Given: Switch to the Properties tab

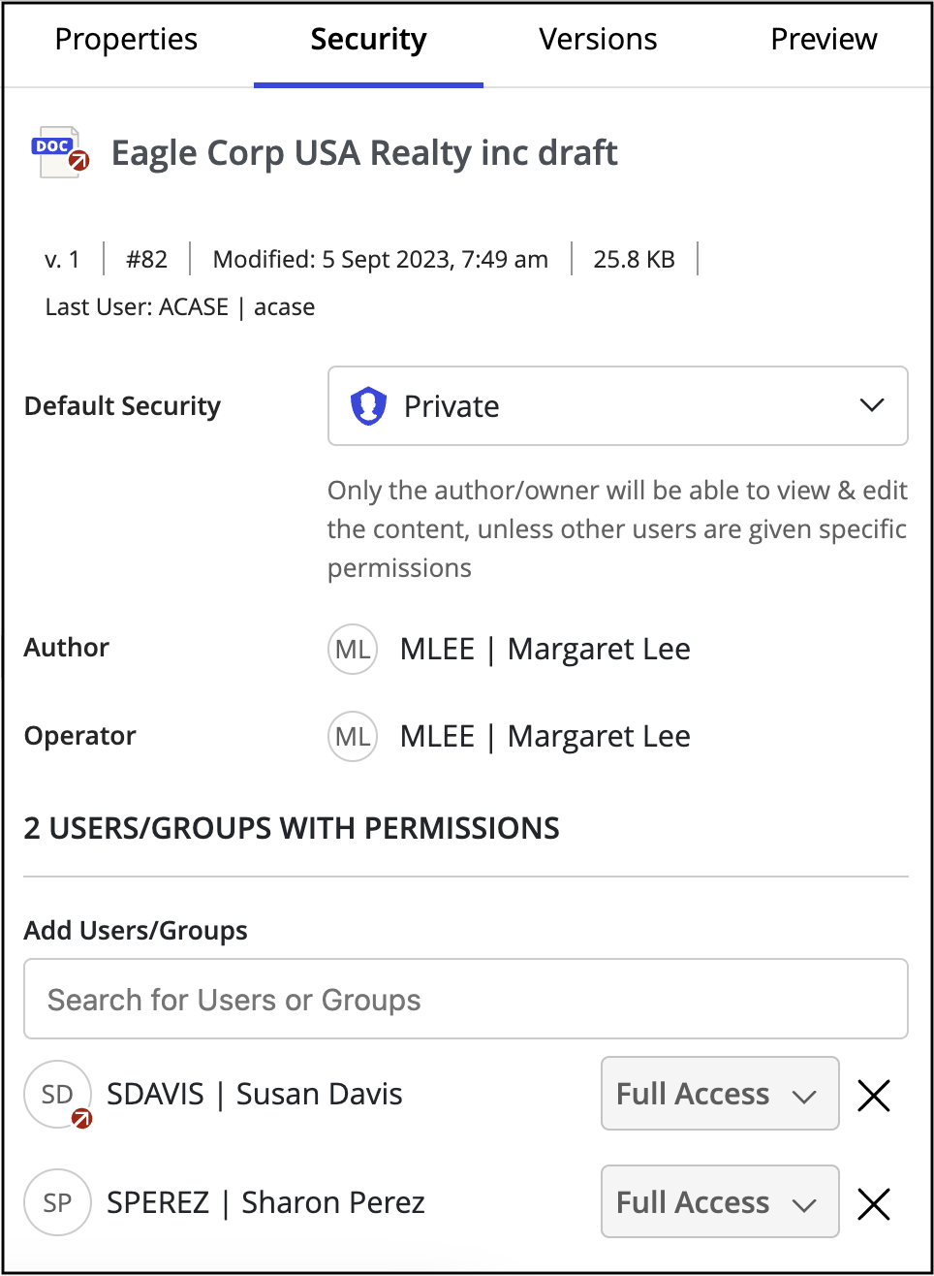Looking at the screenshot, I should tap(126, 40).
